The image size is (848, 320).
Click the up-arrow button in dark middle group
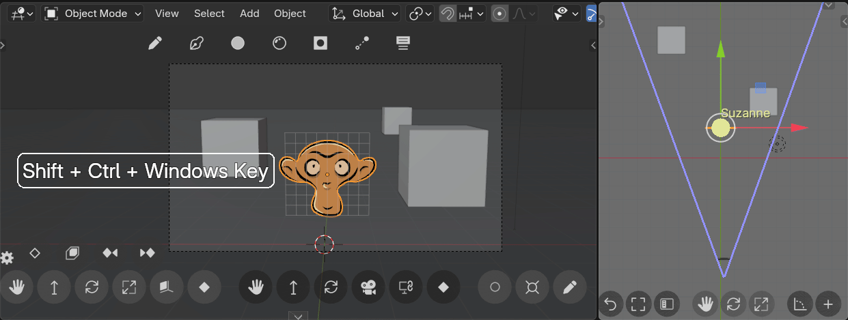(x=293, y=287)
